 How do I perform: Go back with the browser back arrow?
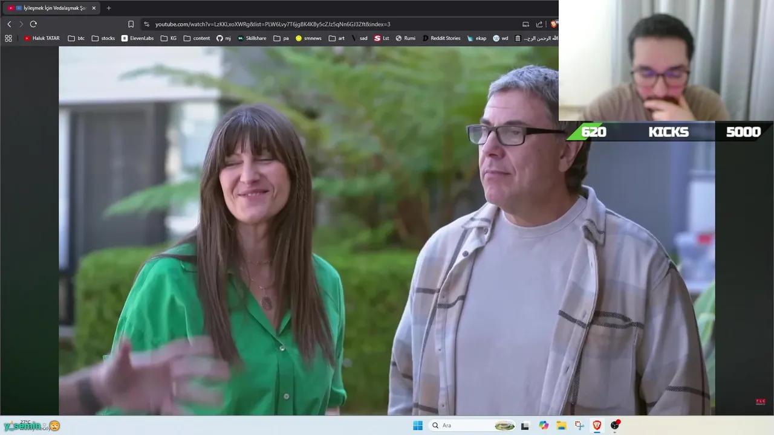click(x=9, y=24)
